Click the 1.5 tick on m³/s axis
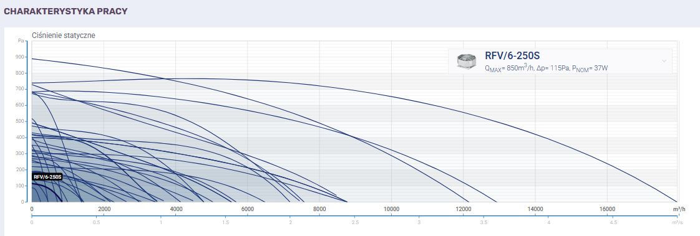Image resolution: width=700 pixels, height=236 pixels. pyautogui.click(x=225, y=222)
